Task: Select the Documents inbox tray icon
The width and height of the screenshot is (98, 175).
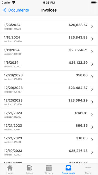Action: [68, 168]
